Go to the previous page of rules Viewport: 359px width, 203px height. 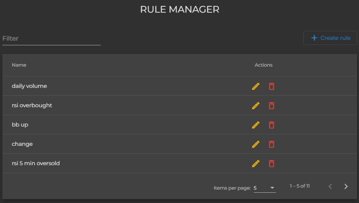tap(330, 186)
